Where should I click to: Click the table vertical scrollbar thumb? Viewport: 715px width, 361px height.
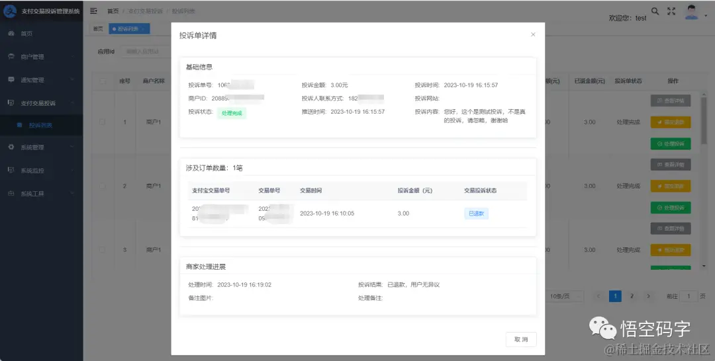(x=704, y=119)
